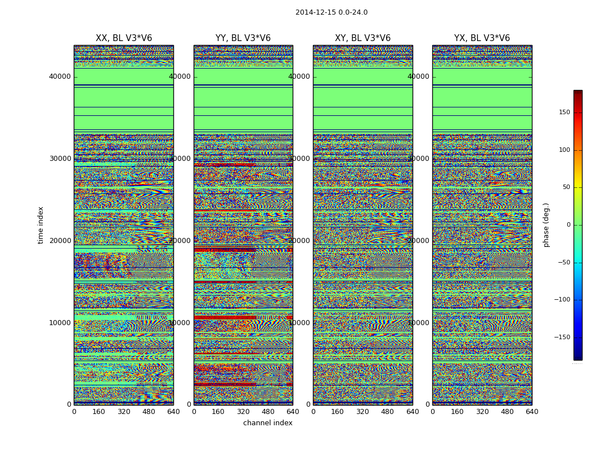
Task: Click the green flat band in XX plot
Action: pos(124,100)
